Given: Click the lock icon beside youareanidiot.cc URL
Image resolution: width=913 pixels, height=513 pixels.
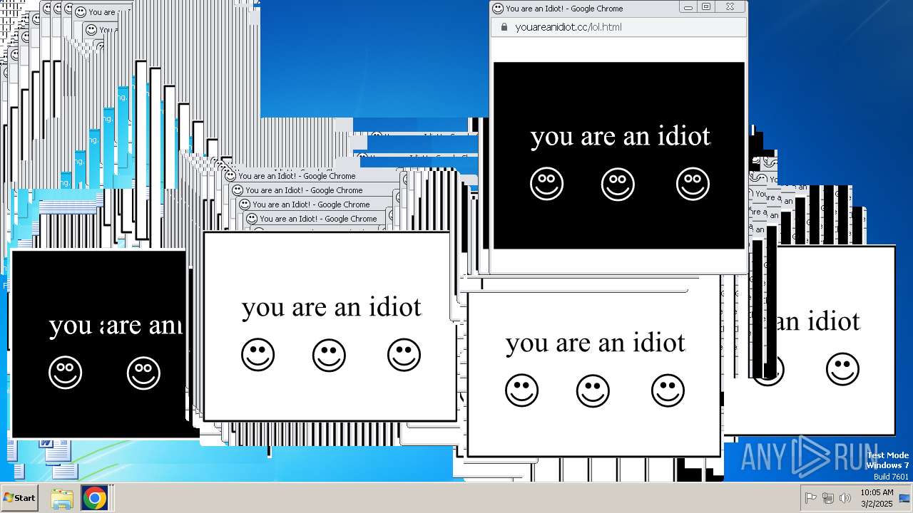Looking at the screenshot, I should coord(504,27).
